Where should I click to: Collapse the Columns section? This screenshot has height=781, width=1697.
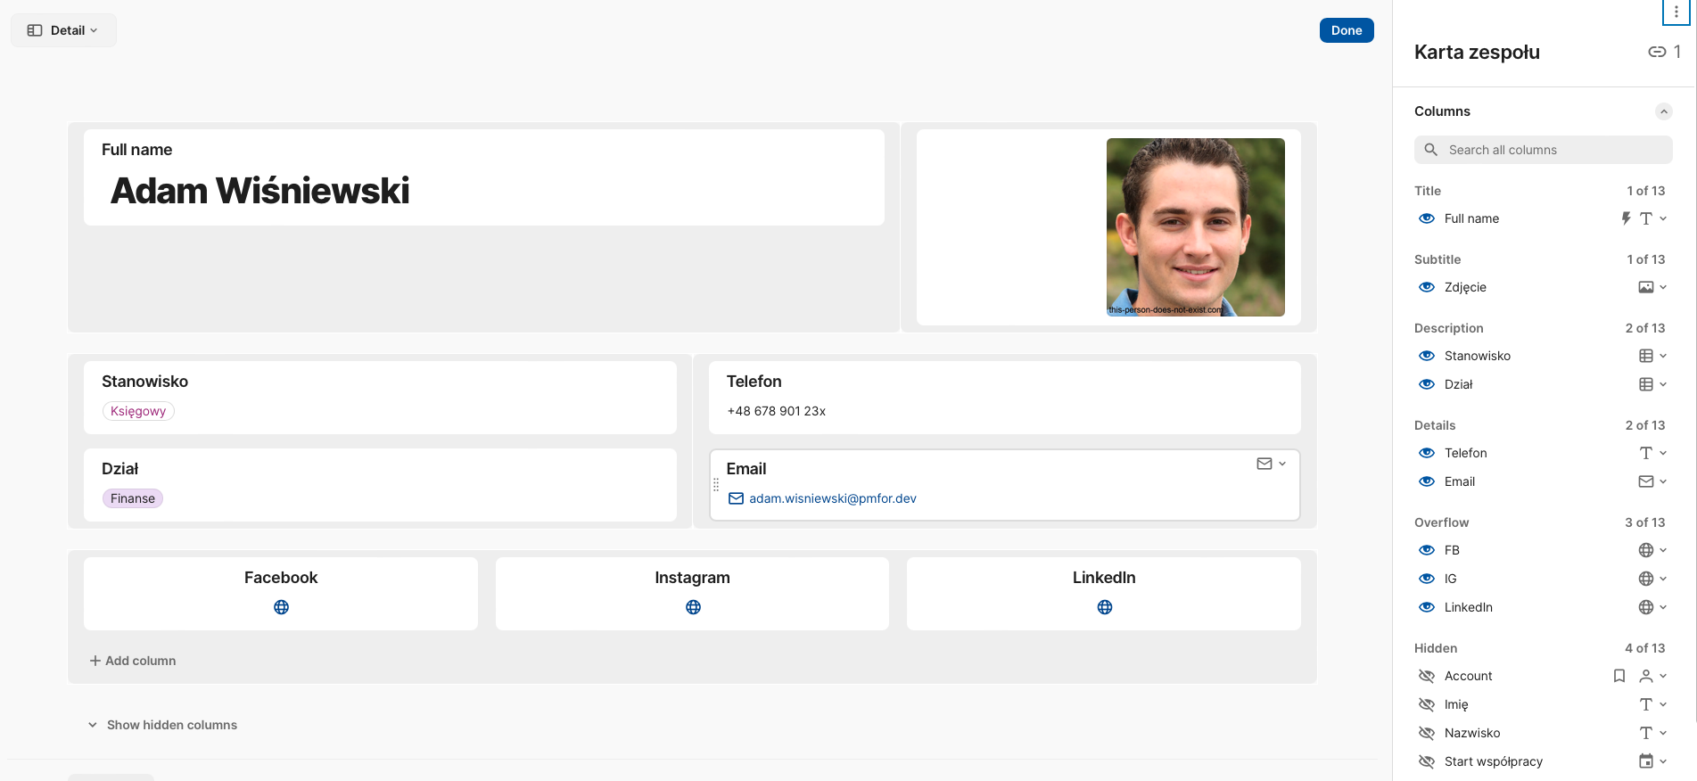1663,111
